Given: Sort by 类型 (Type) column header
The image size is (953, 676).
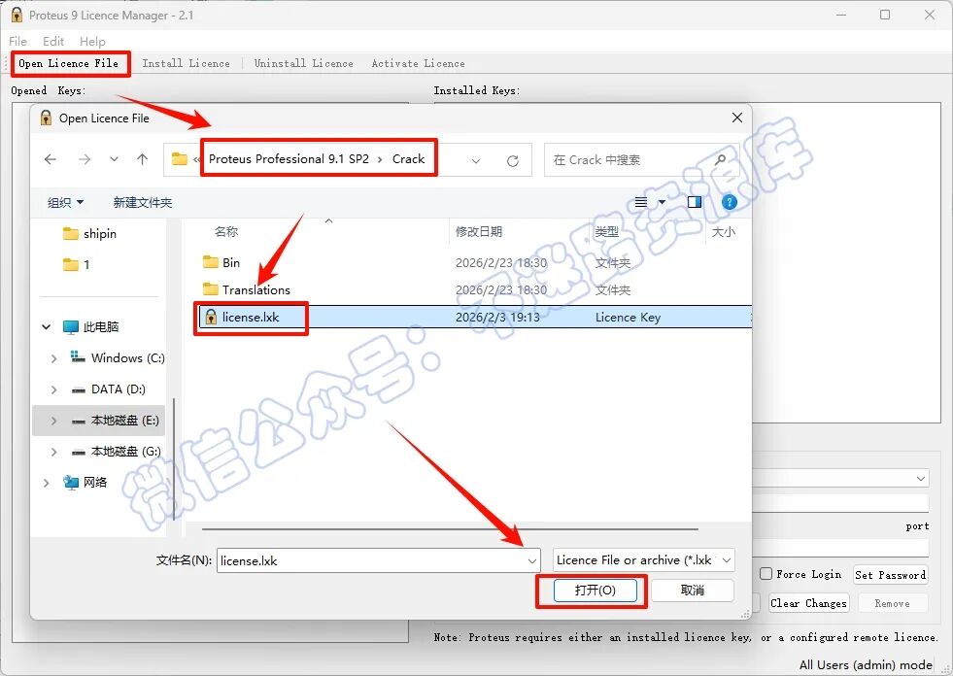Looking at the screenshot, I should point(606,231).
